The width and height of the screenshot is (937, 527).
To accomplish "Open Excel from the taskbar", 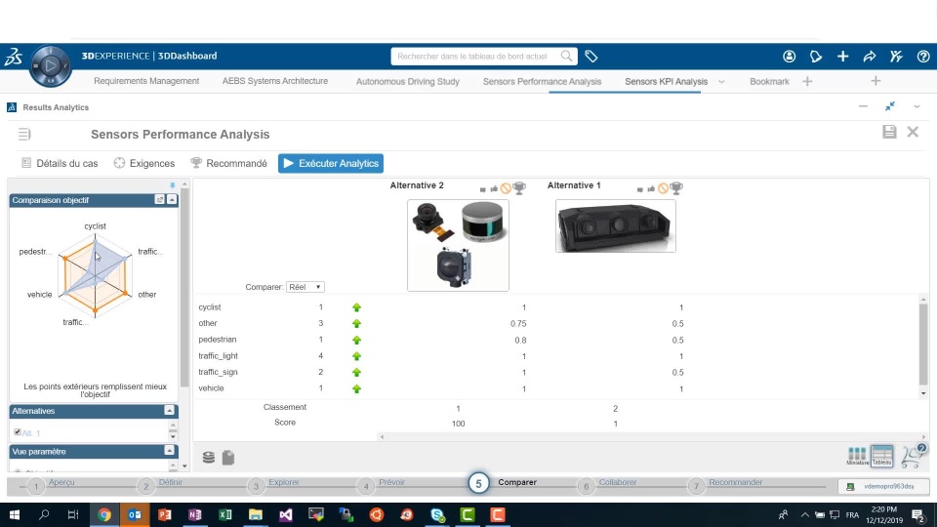I will (225, 514).
